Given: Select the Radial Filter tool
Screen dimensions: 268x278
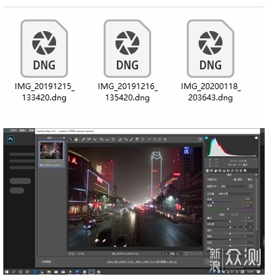Looking at the screenshot, I should [x=143, y=139].
